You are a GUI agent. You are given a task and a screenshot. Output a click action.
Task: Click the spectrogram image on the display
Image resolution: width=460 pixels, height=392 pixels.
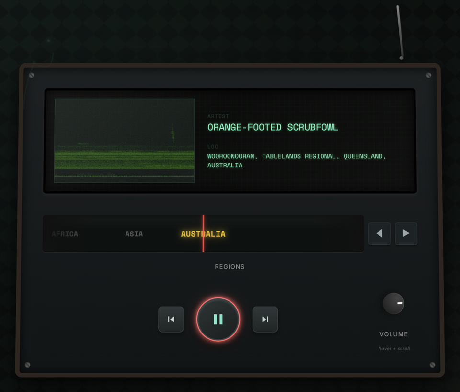click(x=125, y=141)
